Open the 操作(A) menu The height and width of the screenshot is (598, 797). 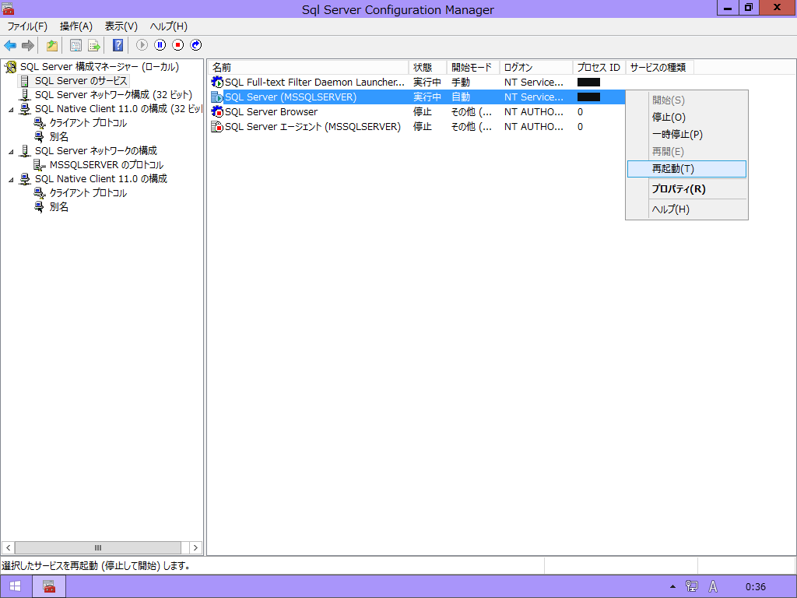(x=75, y=26)
